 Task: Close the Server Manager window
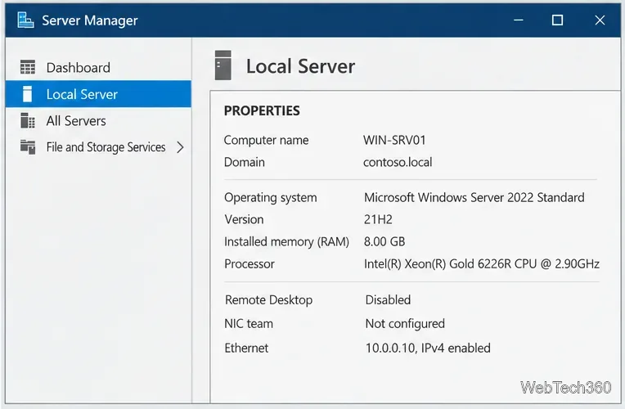[x=600, y=20]
